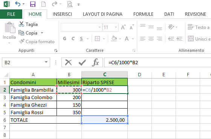211x139 pixels.
Task: Open the FILE backstage button
Action: click(x=11, y=14)
